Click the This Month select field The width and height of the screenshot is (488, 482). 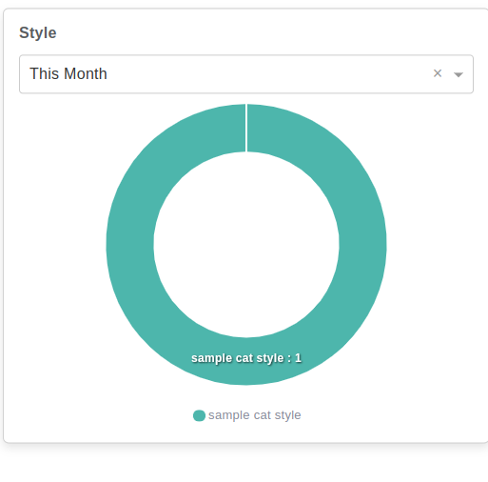[x=246, y=74]
